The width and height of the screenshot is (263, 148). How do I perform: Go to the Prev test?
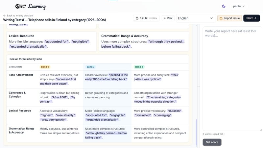[168, 18]
